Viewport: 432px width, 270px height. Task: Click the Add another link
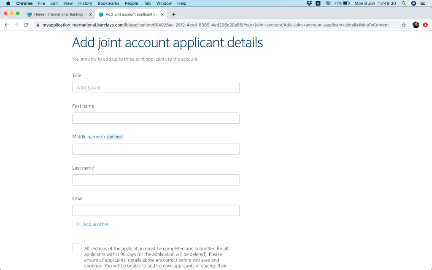click(95, 224)
